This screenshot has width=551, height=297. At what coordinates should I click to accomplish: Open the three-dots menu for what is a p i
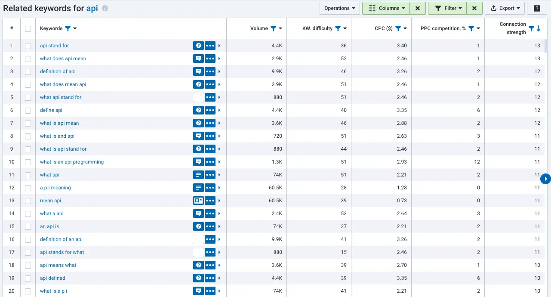pyautogui.click(x=210, y=291)
